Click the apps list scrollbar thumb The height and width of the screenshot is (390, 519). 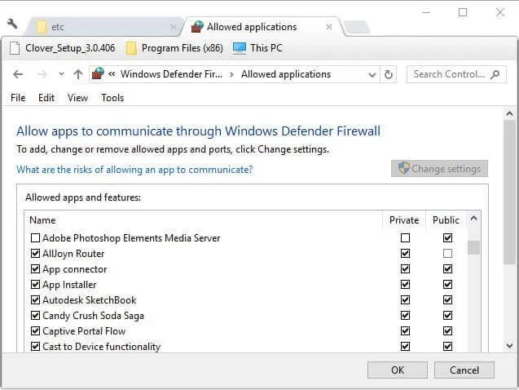coord(473,247)
